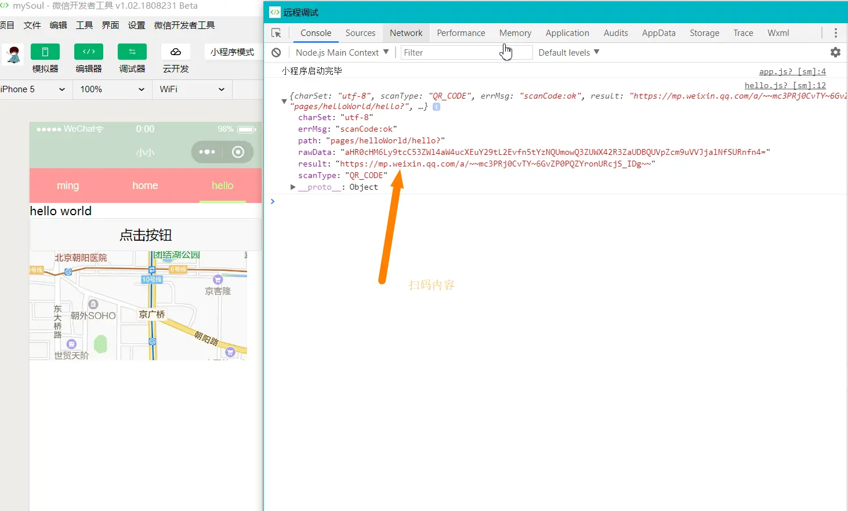Switch to the Console tab
Image resolution: width=848 pixels, height=511 pixels.
316,33
